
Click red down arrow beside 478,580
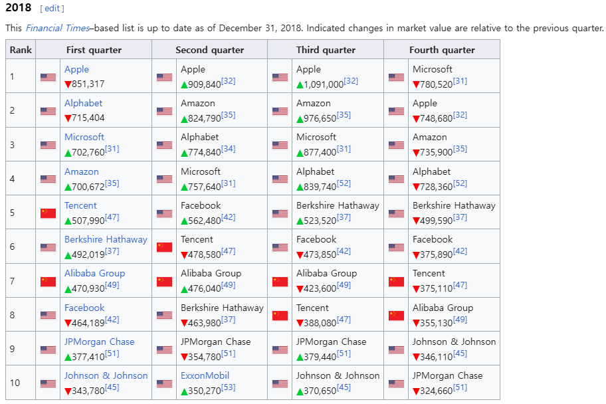[184, 255]
